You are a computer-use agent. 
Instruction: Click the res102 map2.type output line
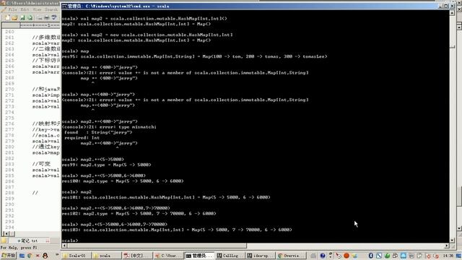(139, 214)
